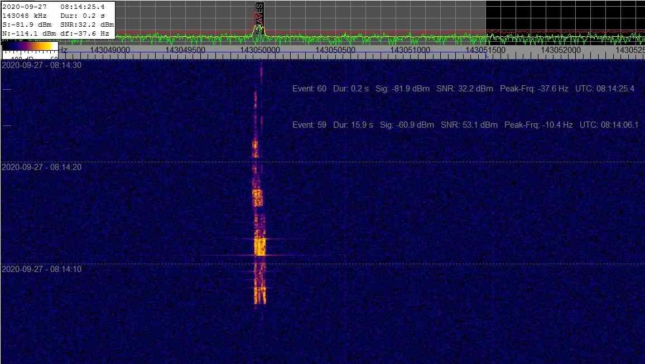Click the black unscanned spectrum area
The image size is (645, 364).
565,23
